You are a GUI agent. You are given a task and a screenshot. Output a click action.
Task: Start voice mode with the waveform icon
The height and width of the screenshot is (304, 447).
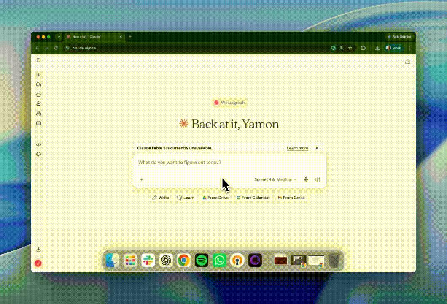point(318,179)
